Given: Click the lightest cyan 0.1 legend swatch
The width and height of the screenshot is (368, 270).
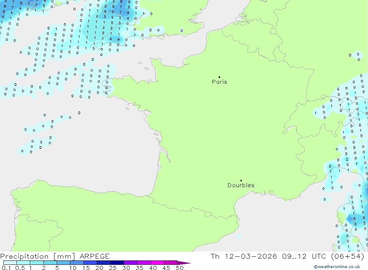Looking at the screenshot, I should (x=10, y=263).
